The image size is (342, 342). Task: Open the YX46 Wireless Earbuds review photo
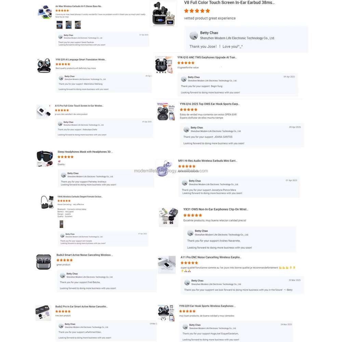(62, 224)
